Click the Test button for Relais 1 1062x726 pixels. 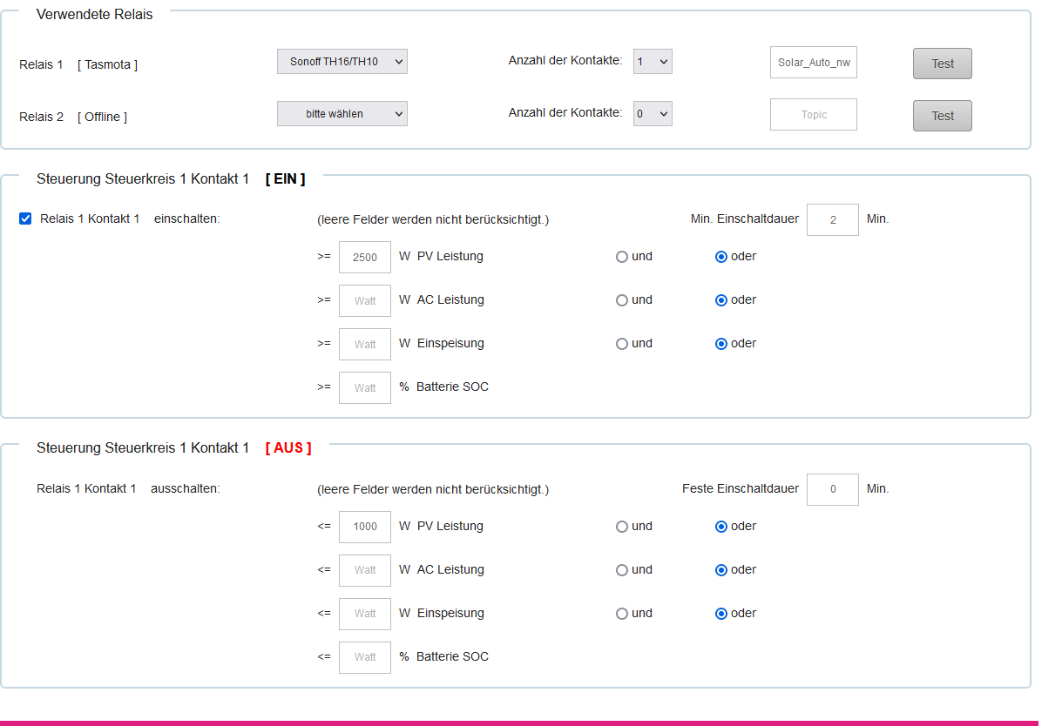coord(942,64)
